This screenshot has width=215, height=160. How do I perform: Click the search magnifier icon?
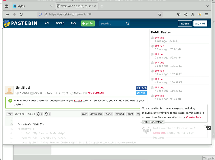(127, 24)
